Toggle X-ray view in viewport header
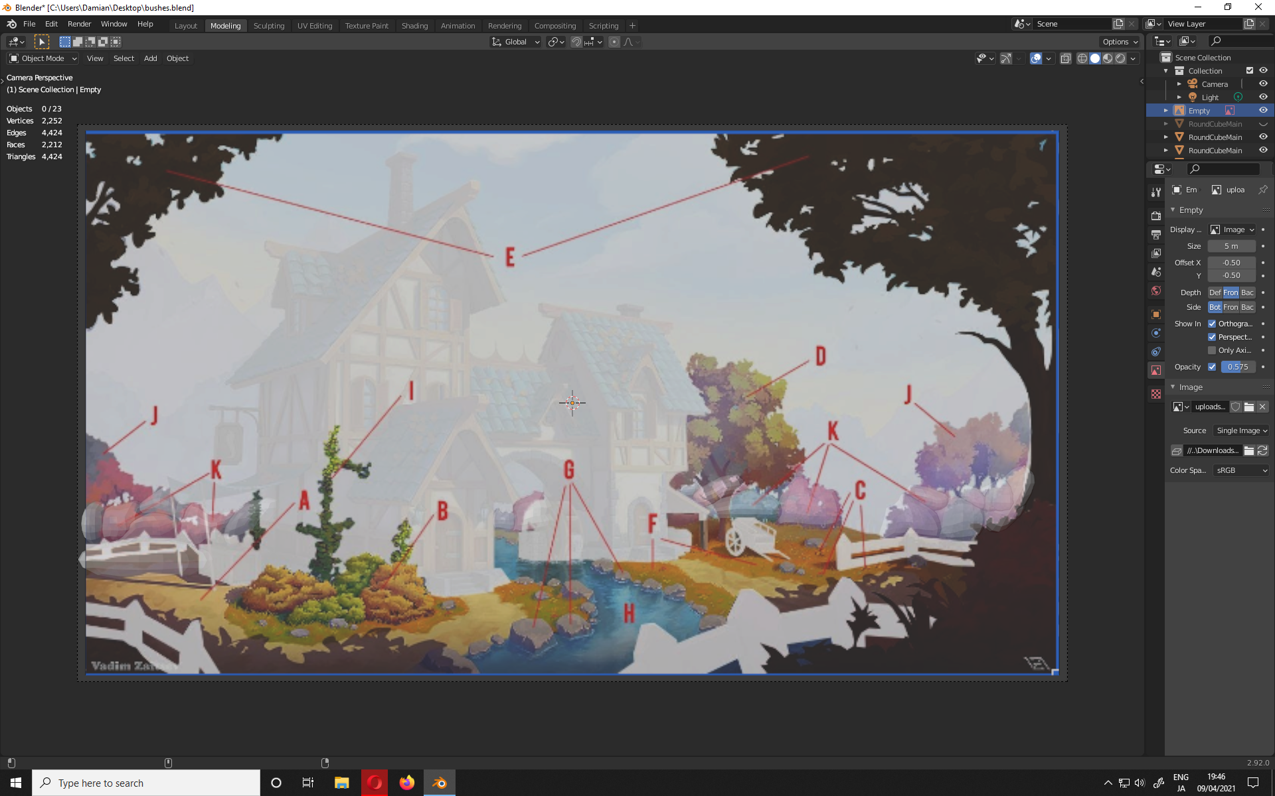The width and height of the screenshot is (1275, 796). pyautogui.click(x=1066, y=58)
